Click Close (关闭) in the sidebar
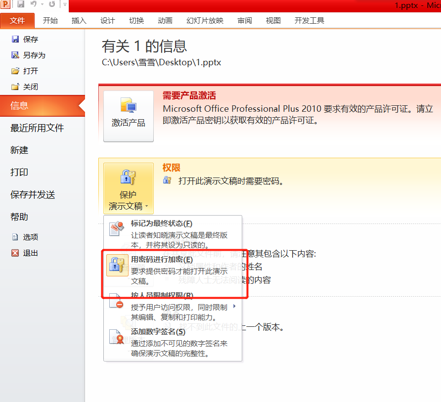The image size is (441, 402). pos(30,87)
